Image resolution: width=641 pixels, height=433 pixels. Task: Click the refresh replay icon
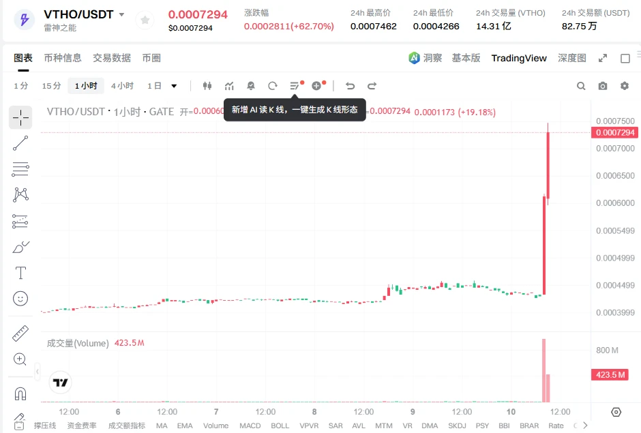tap(273, 86)
